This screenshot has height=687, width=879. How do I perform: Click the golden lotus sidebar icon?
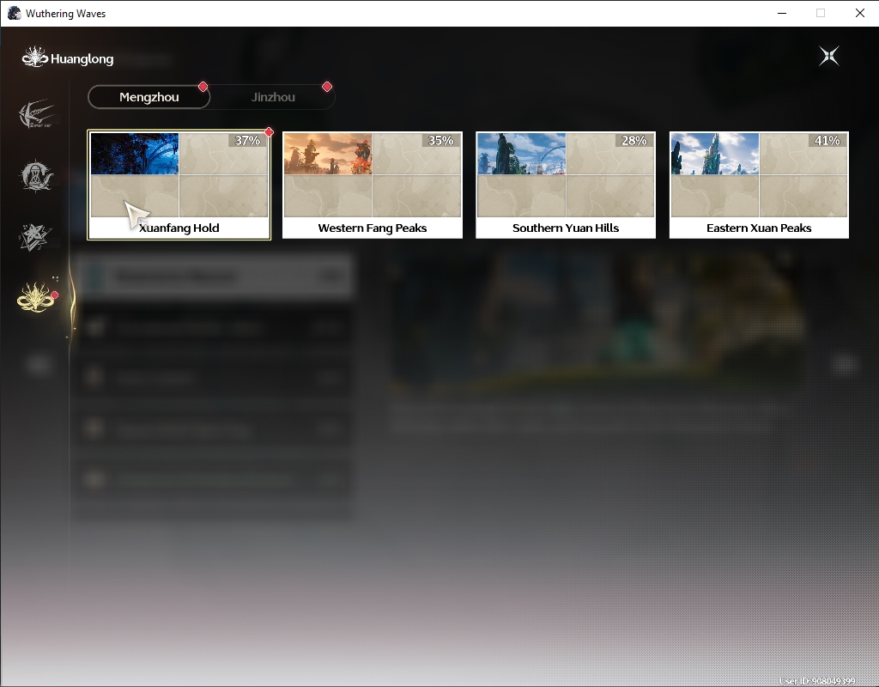(36, 296)
